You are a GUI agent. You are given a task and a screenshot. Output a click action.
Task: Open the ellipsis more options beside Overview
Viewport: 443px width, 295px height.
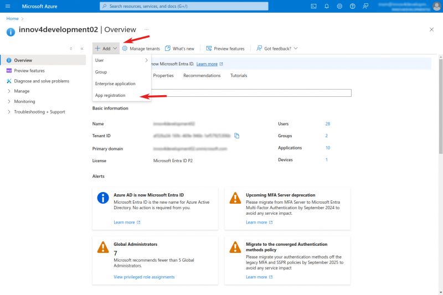pos(146,29)
